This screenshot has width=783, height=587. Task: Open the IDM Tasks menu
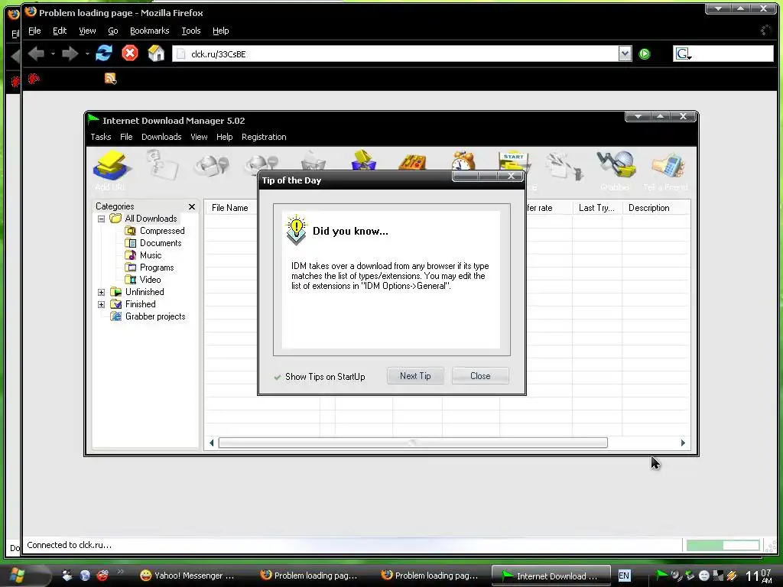pyautogui.click(x=100, y=137)
